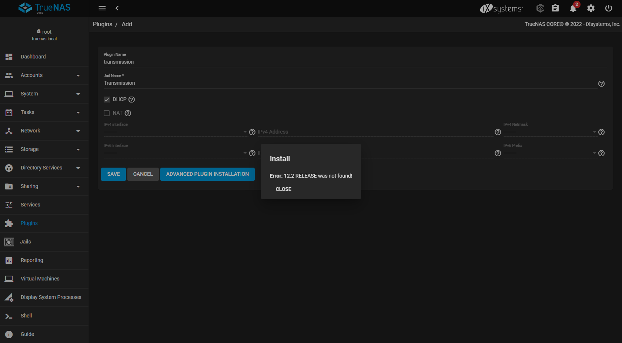Image resolution: width=622 pixels, height=343 pixels.
Task: Click Plugins breadcrumb link
Action: [103, 24]
